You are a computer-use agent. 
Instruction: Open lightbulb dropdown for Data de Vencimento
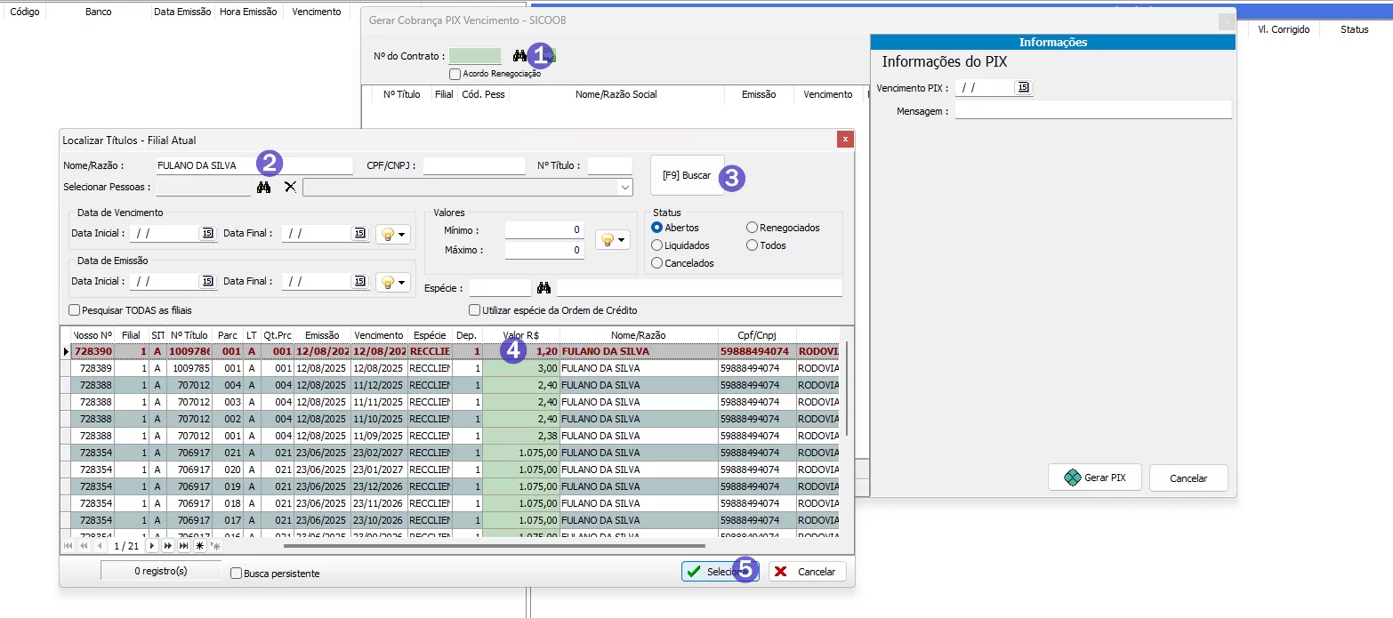[x=393, y=234]
